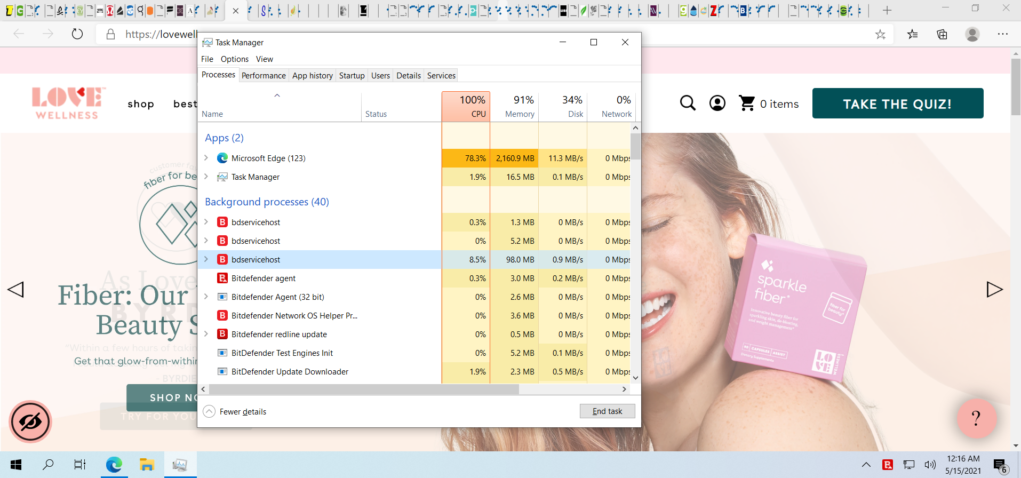
Task: Switch to the Performance tab
Action: (x=264, y=75)
